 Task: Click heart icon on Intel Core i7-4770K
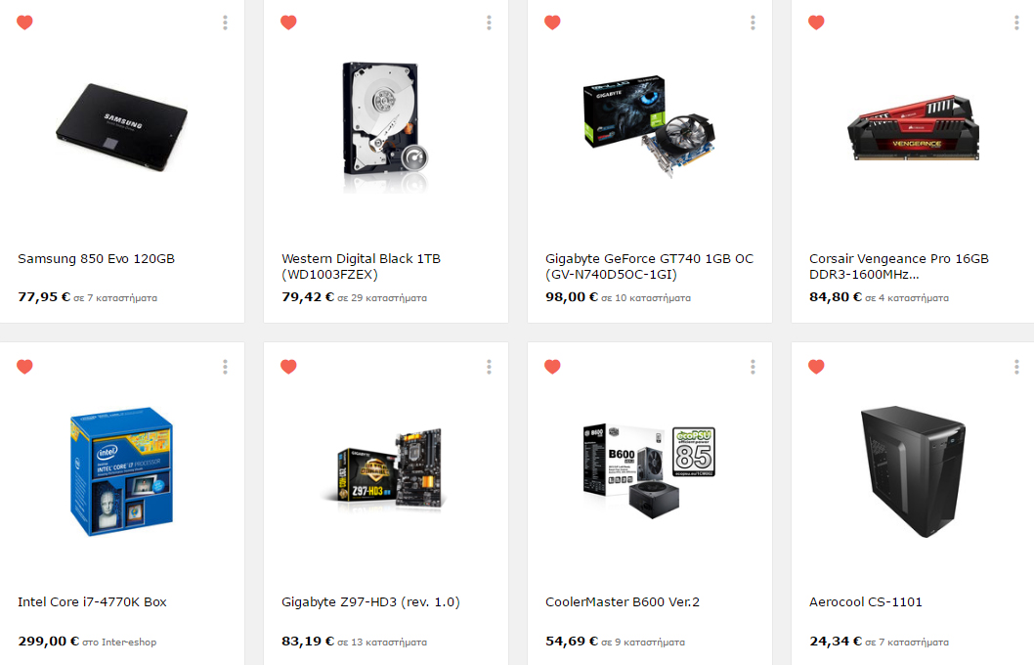[25, 366]
